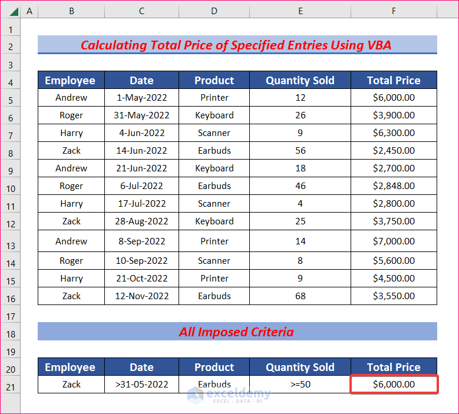The height and width of the screenshot is (414, 459).
Task: Select cell '$3,750.00'
Action: pos(394,221)
